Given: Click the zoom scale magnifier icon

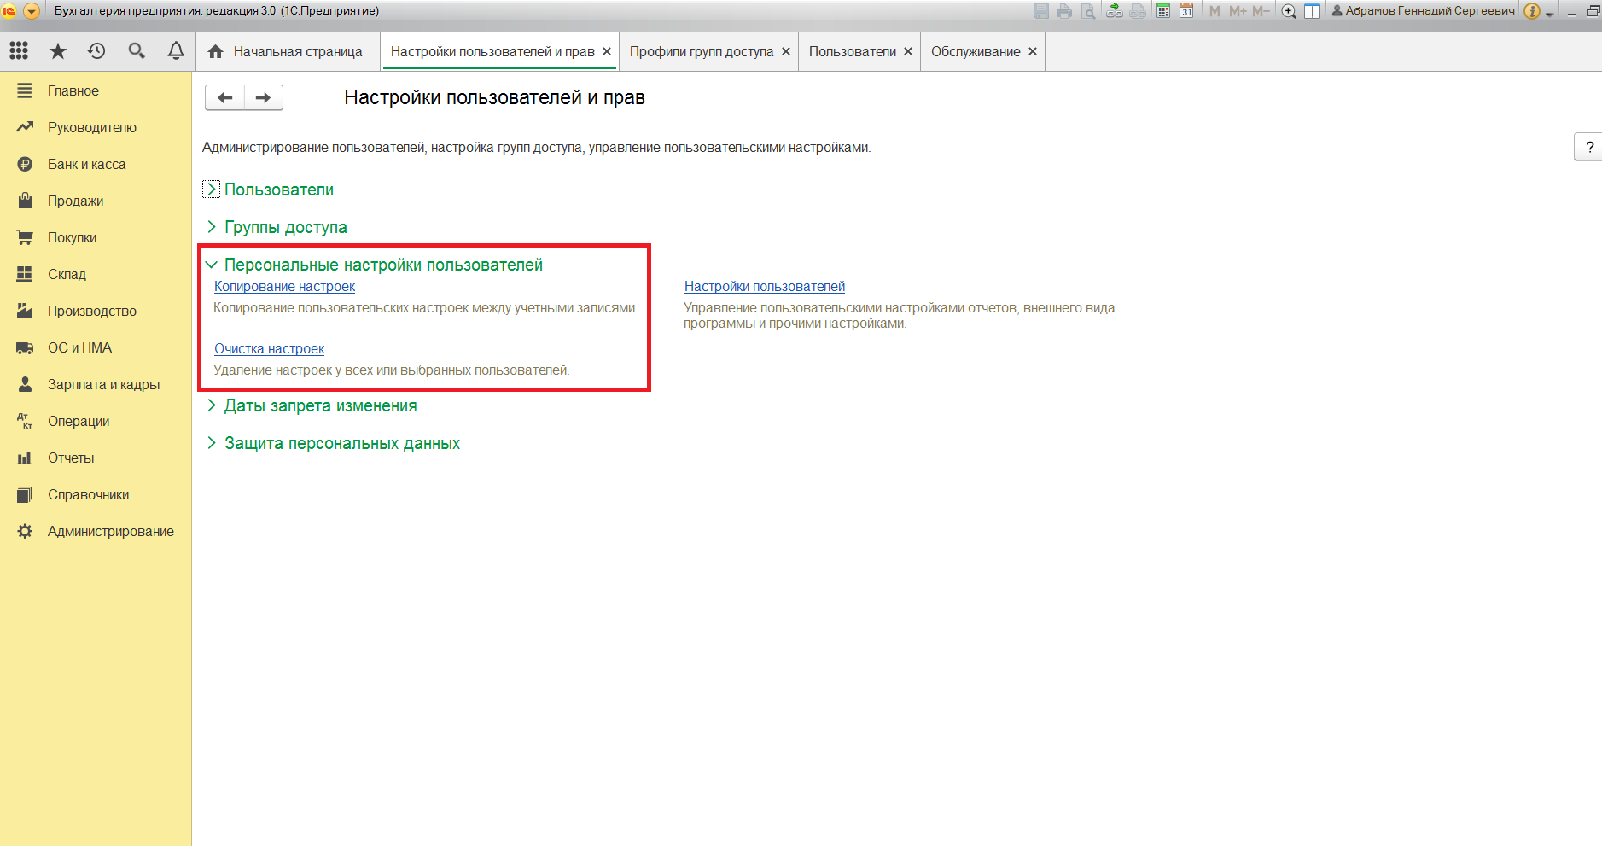Looking at the screenshot, I should click(1289, 11).
